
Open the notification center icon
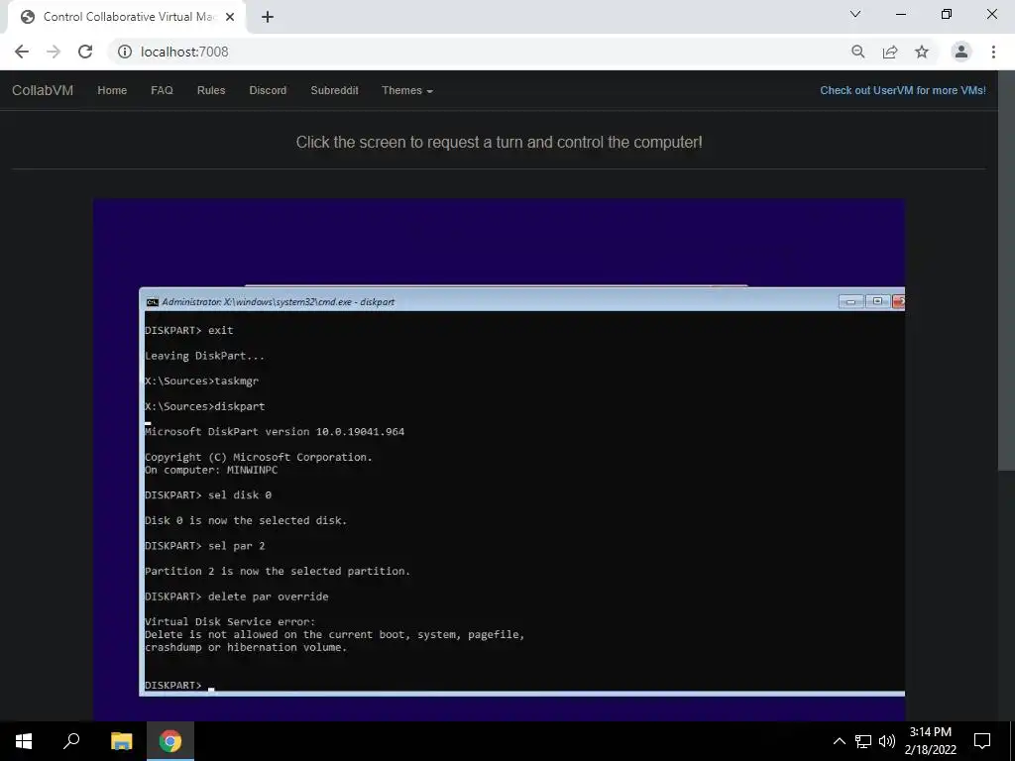(x=982, y=741)
